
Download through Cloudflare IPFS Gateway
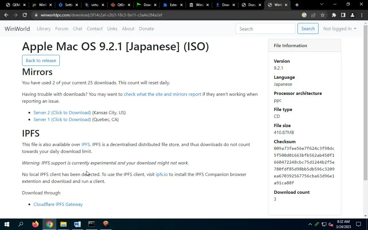[58, 204]
